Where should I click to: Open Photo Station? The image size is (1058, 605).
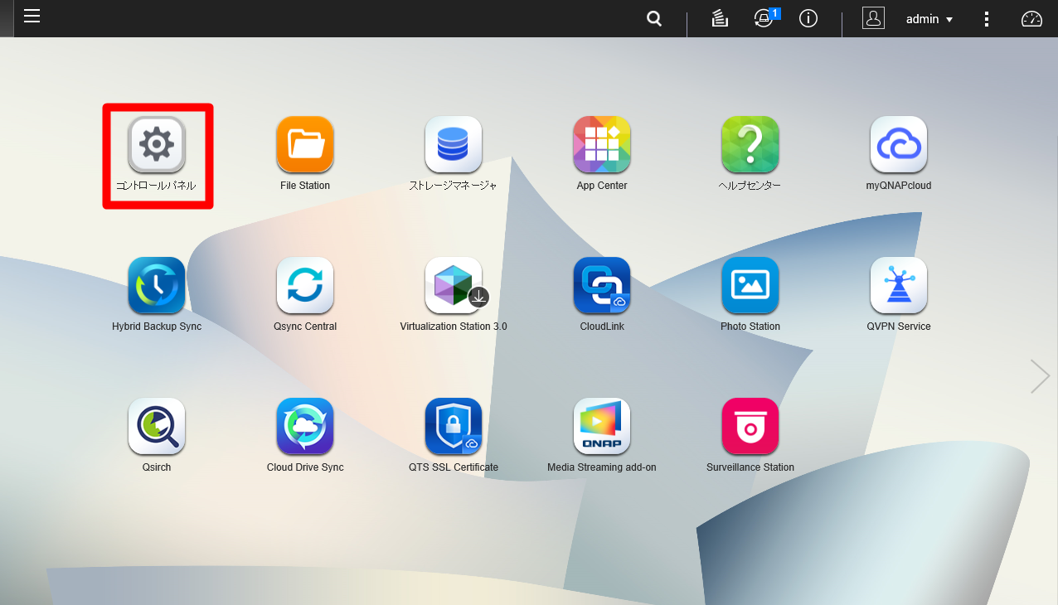(x=750, y=285)
